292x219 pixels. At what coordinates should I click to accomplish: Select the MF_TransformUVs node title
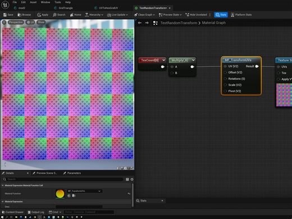238,60
